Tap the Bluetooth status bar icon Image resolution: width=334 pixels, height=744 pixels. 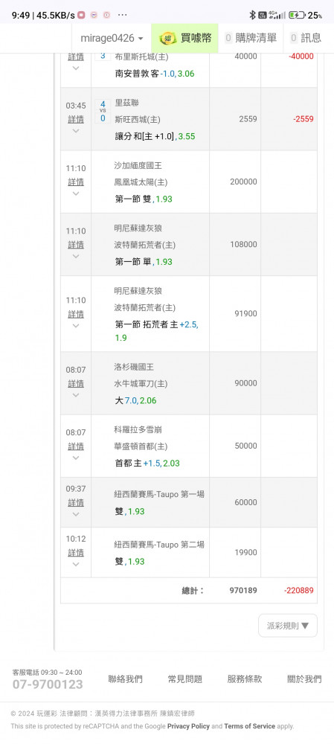pos(252,15)
